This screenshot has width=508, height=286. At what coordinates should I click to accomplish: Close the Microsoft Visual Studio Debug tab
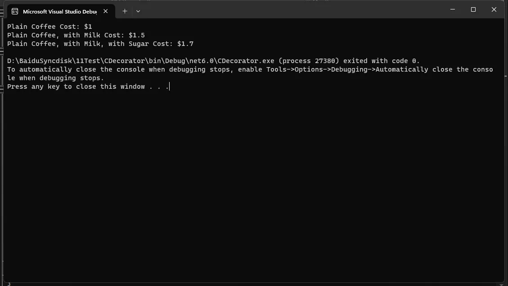pos(106,11)
